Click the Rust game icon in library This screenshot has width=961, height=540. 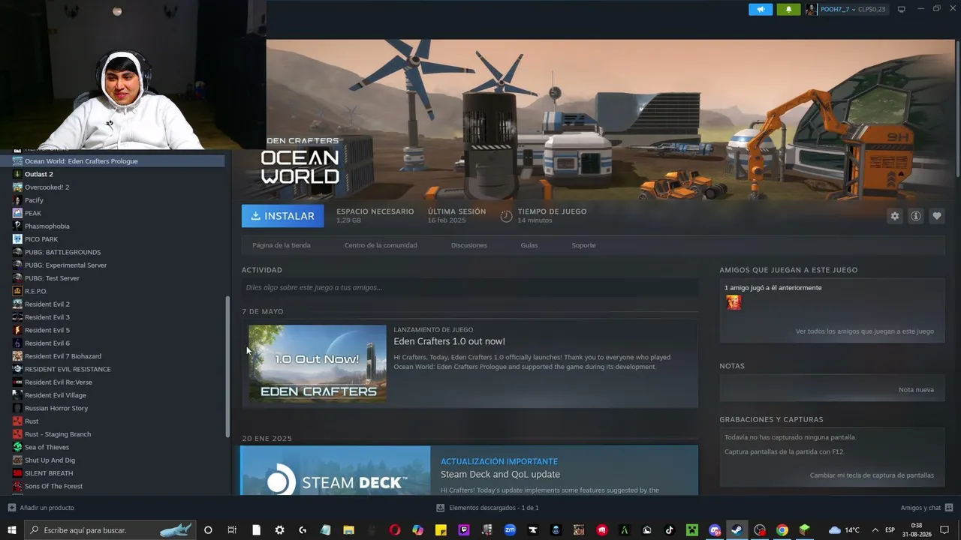point(17,421)
